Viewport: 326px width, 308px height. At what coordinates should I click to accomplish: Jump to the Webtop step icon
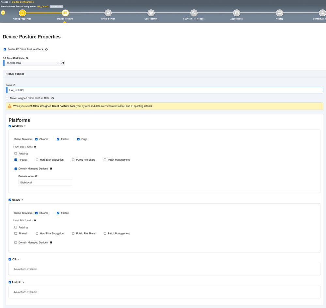pos(279,13)
